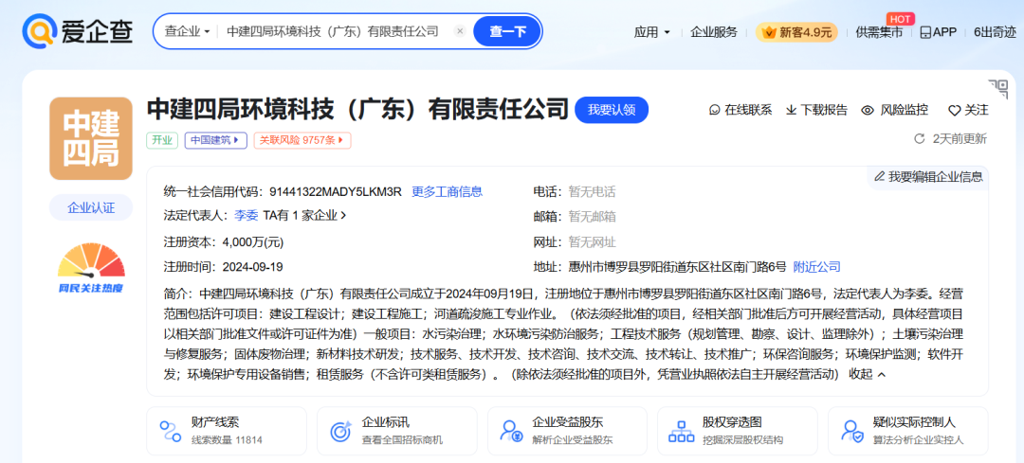The width and height of the screenshot is (1024, 463).
Task: Click the 网民关注热度 gauge
Action: tap(91, 267)
